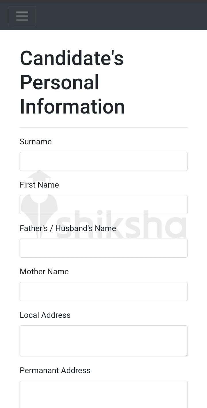The width and height of the screenshot is (207, 408).
Task: Click the Mother Name label
Action: tap(44, 271)
